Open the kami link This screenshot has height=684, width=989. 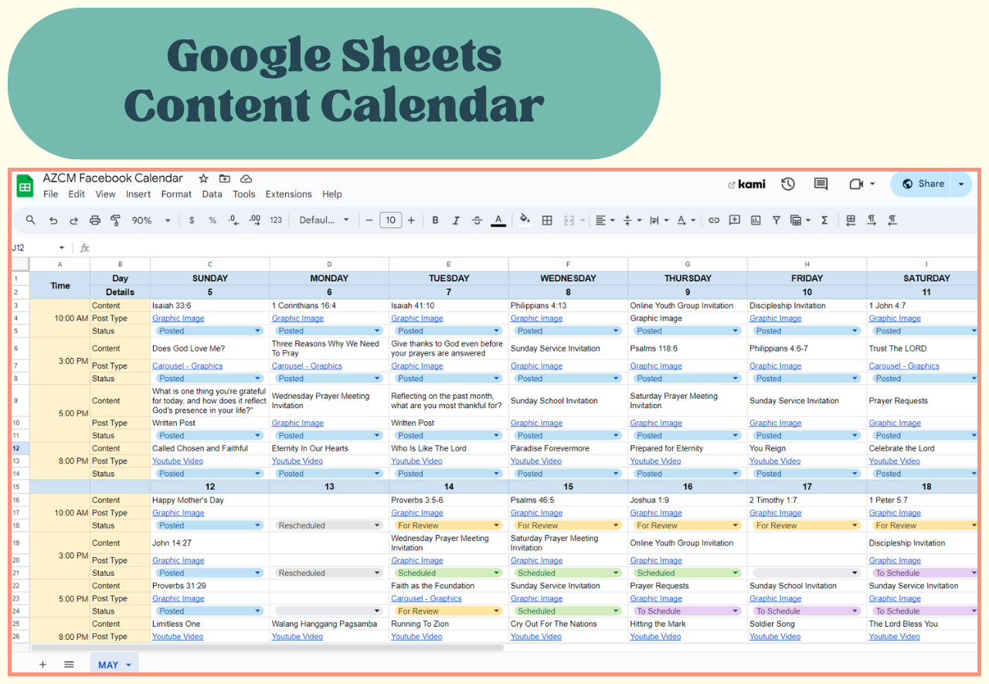click(x=747, y=184)
